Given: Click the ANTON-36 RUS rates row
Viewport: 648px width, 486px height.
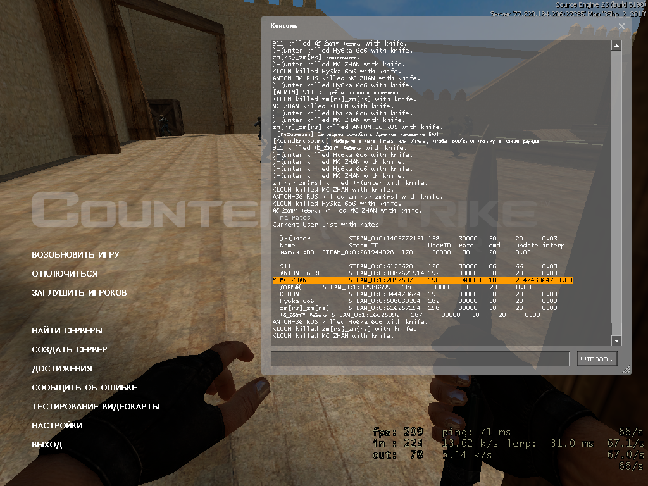Looking at the screenshot, I should 419,273.
